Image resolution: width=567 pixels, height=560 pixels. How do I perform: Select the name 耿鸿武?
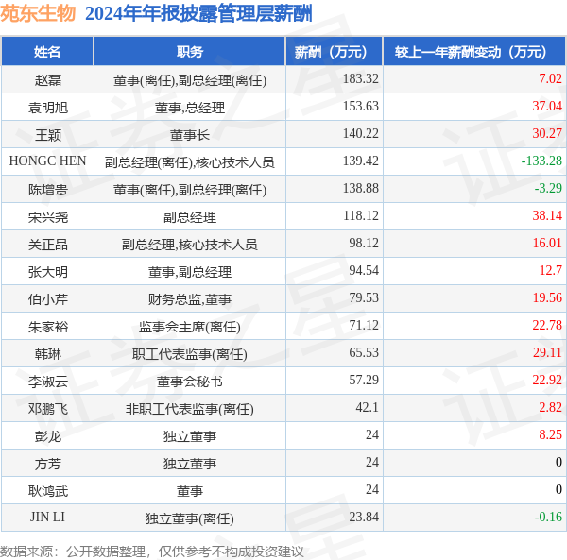click(48, 491)
